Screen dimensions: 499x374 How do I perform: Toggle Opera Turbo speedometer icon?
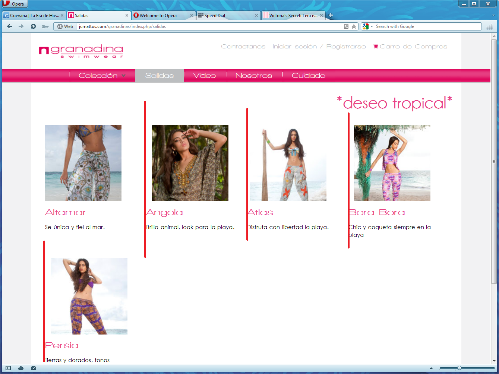34,368
